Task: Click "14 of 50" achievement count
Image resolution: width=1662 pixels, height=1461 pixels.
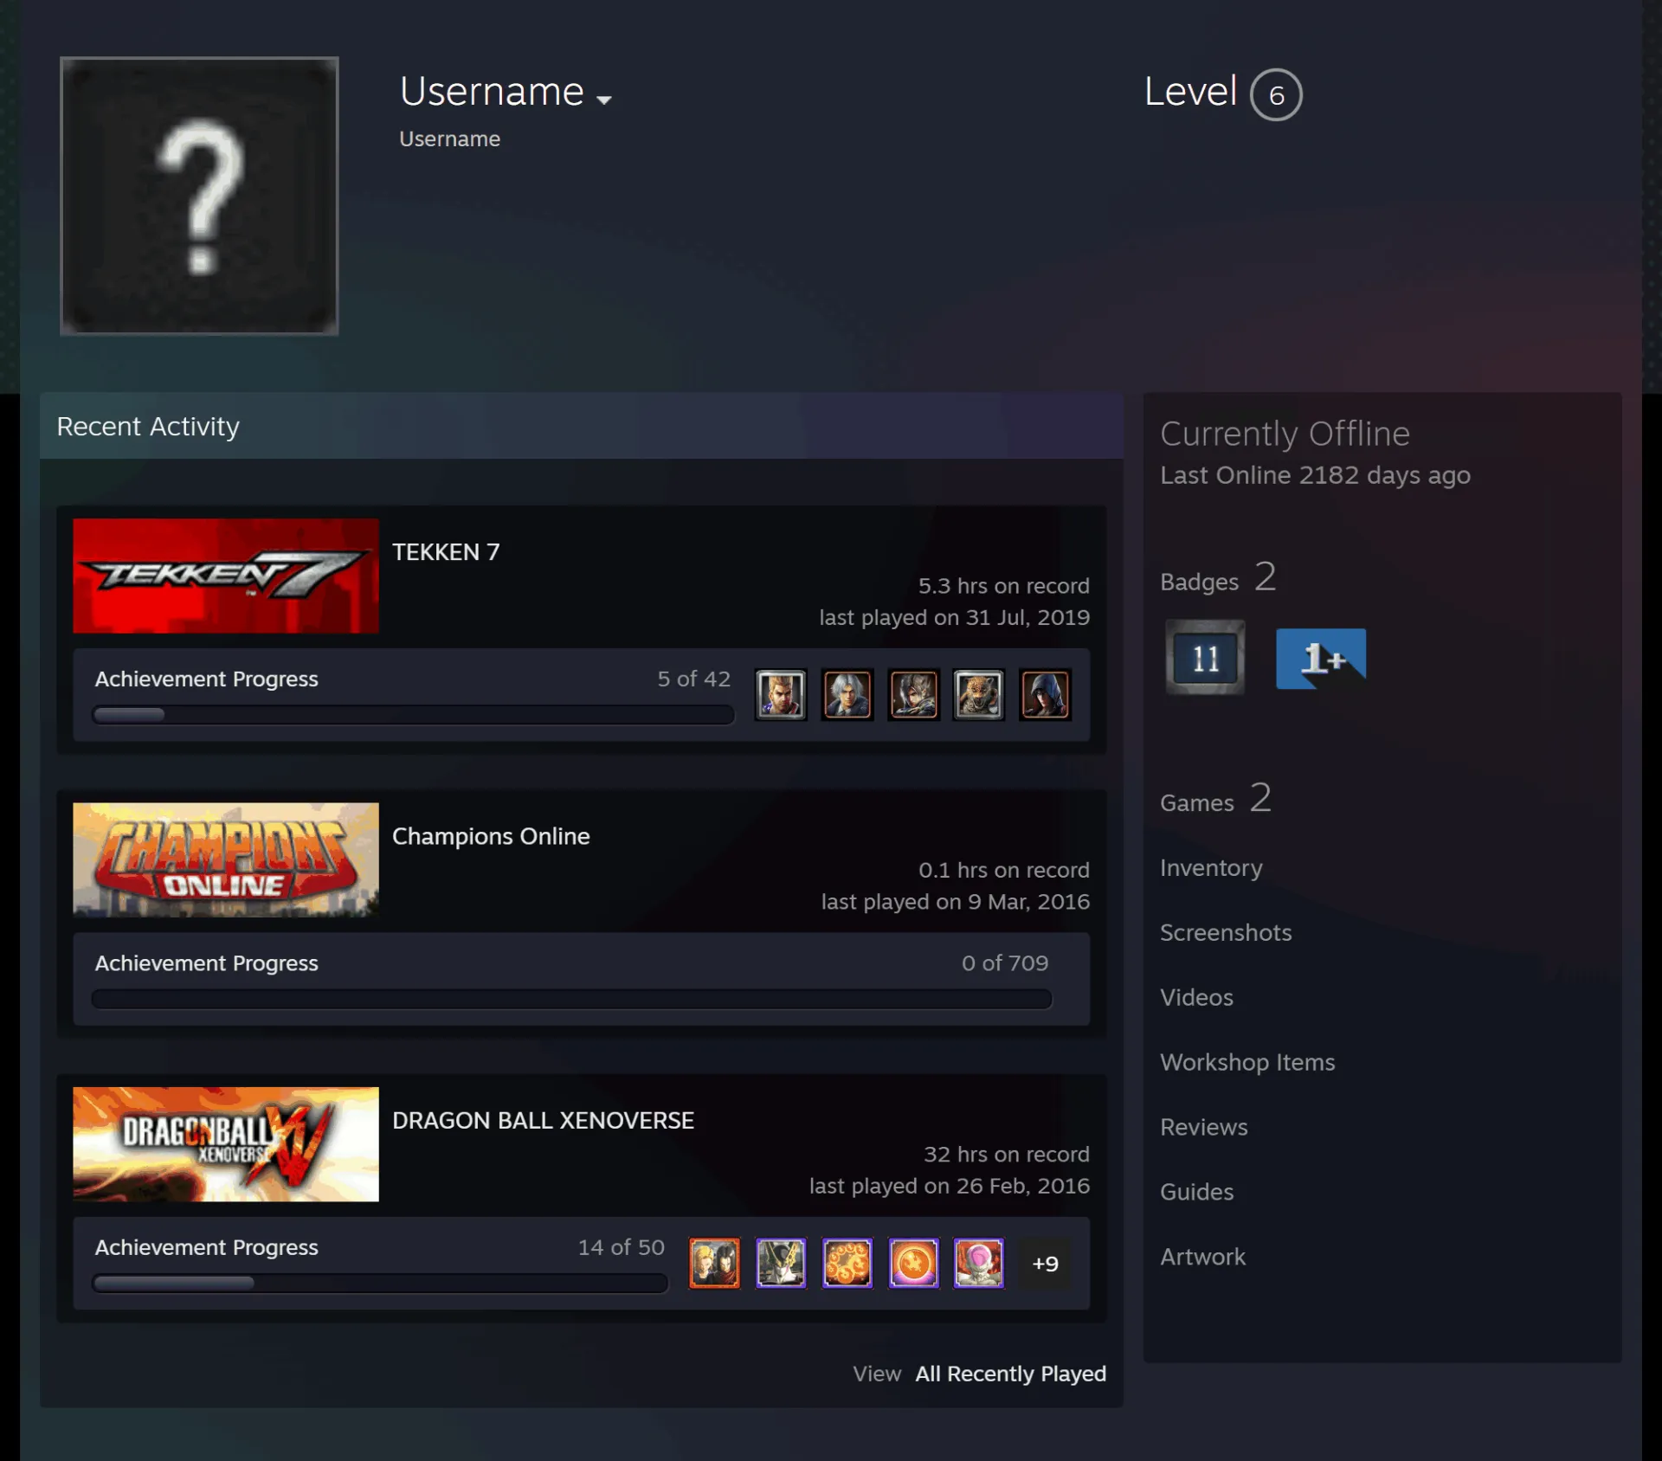Action: [x=621, y=1247]
